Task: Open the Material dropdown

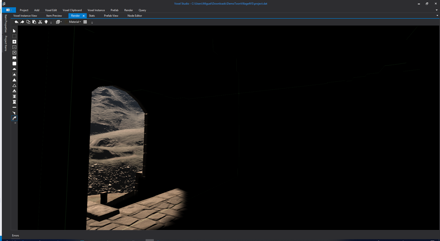Action: [x=75, y=22]
